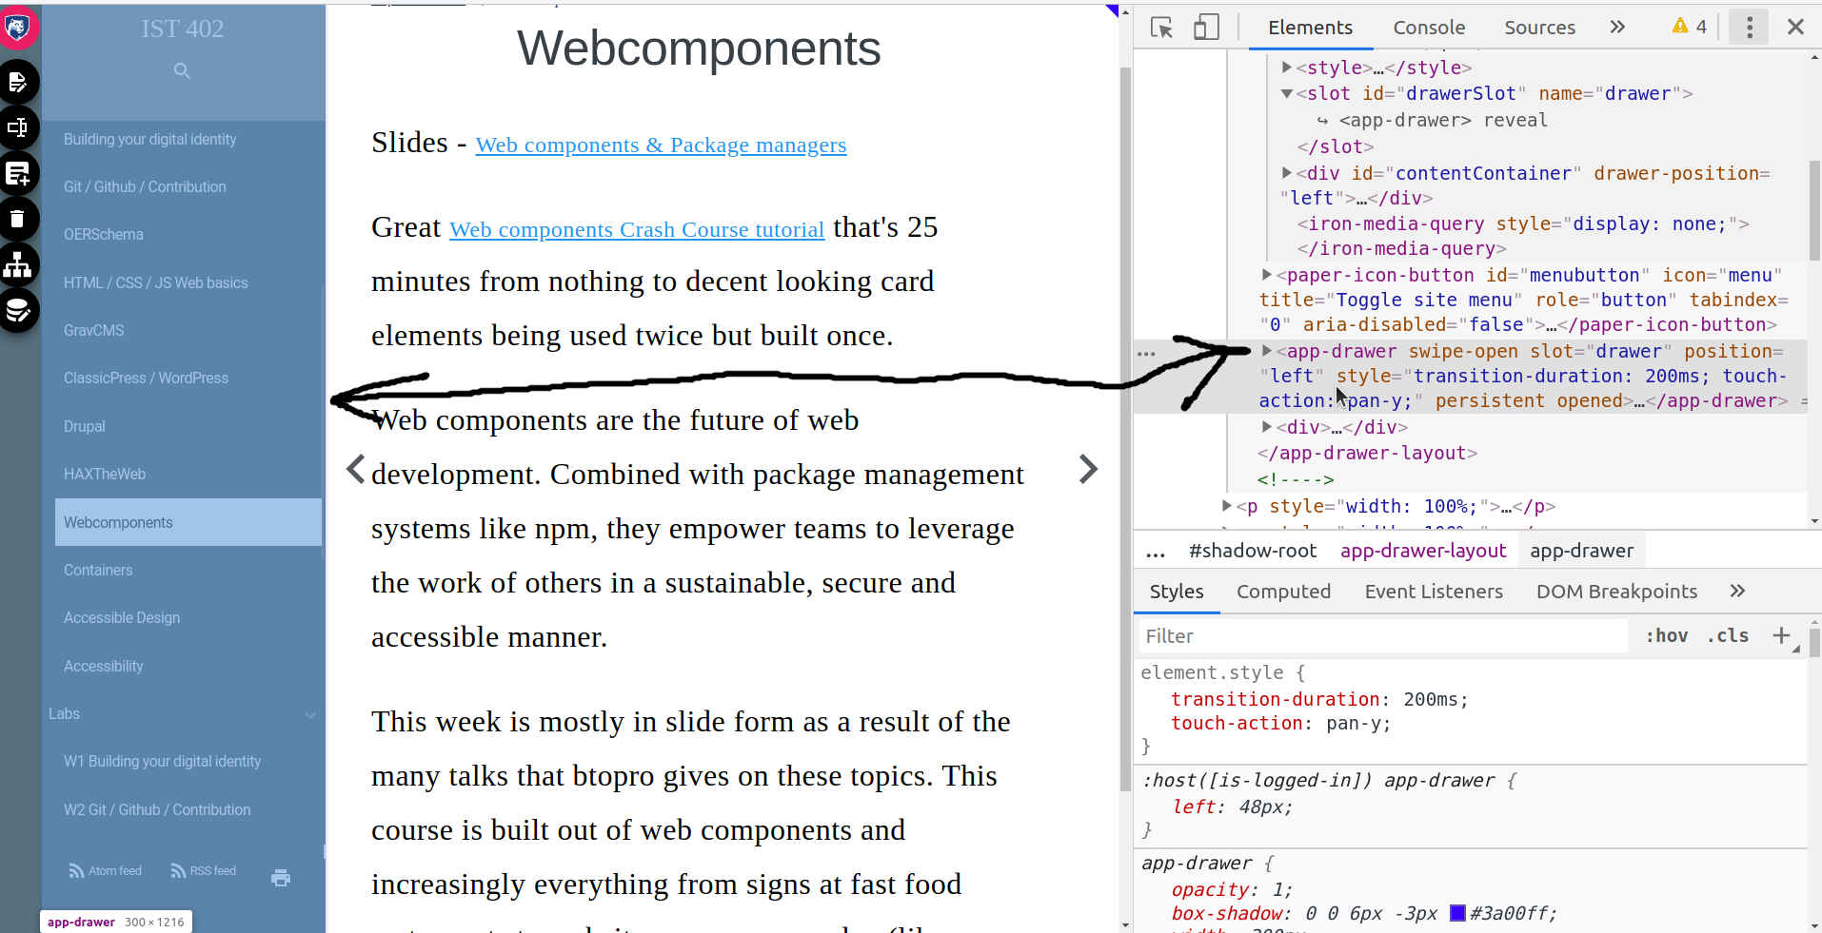Add new style rule plus icon
The height and width of the screenshot is (933, 1822).
click(x=1781, y=635)
